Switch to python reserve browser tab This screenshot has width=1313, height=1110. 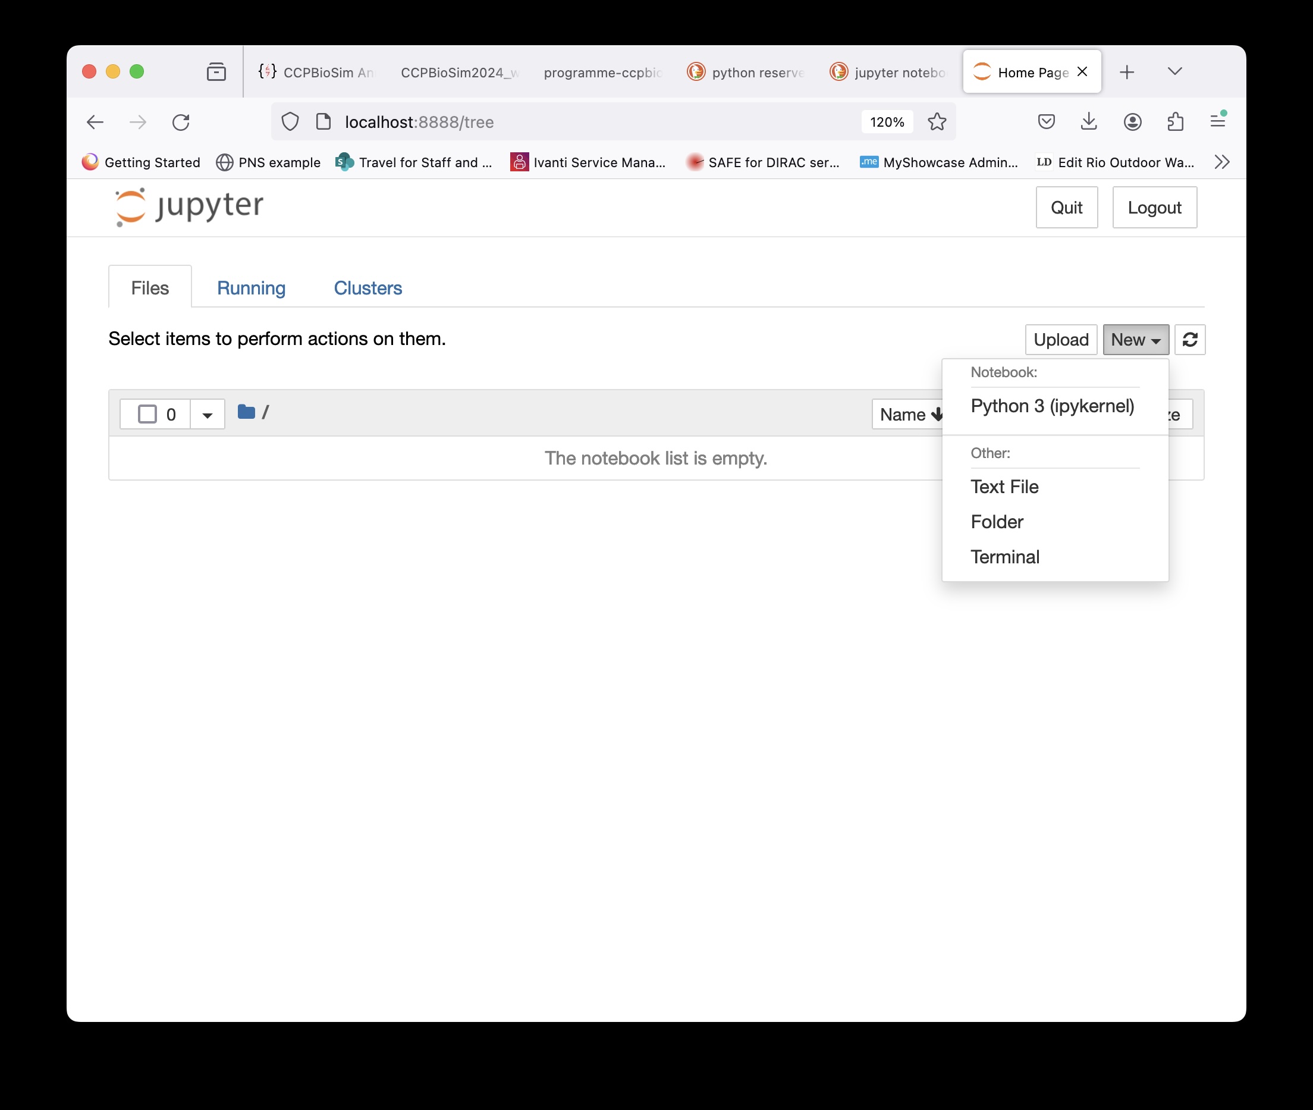pyautogui.click(x=745, y=73)
